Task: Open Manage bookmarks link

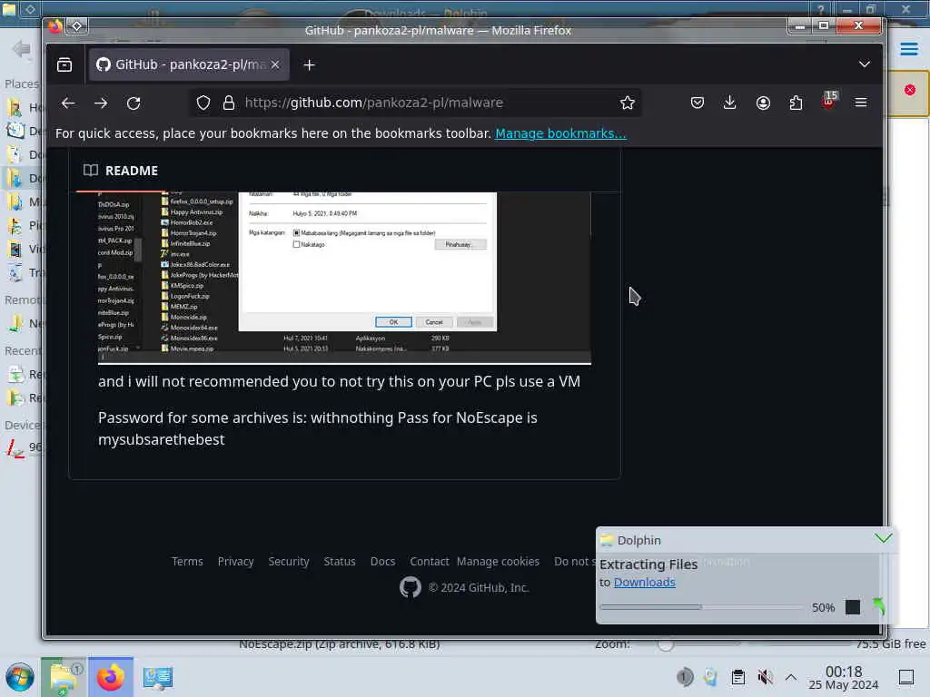Action: [560, 133]
